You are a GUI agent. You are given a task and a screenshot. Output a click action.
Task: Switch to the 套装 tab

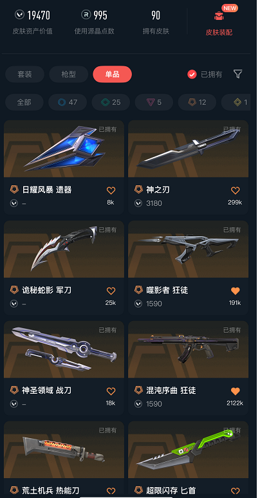[24, 75]
